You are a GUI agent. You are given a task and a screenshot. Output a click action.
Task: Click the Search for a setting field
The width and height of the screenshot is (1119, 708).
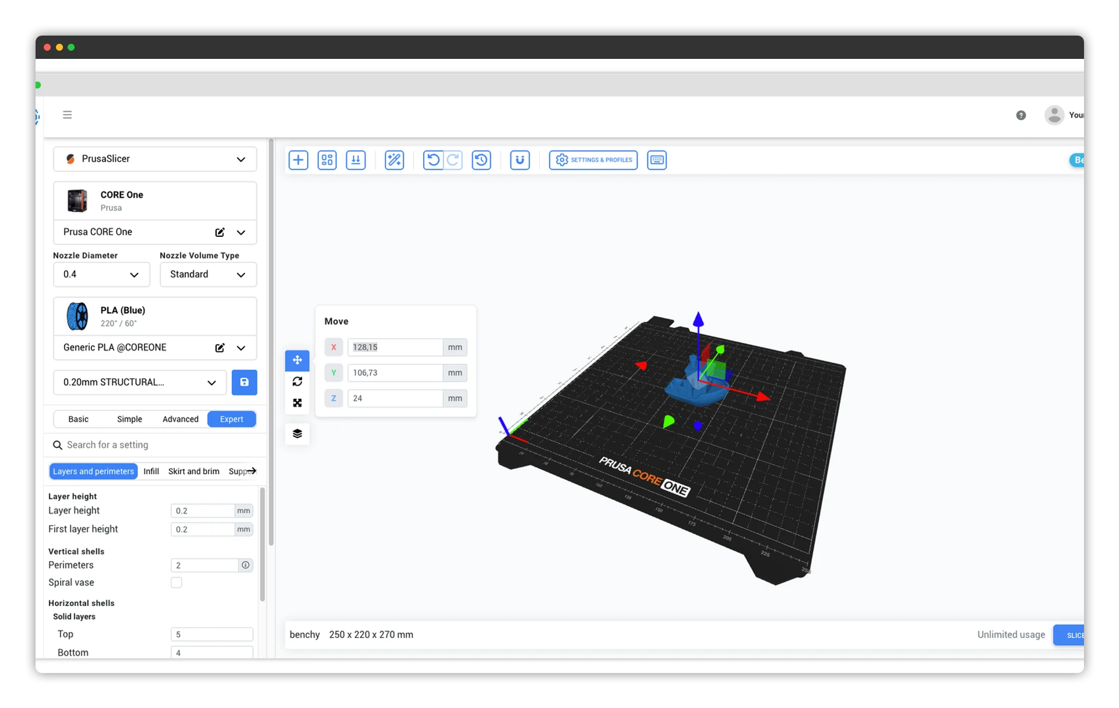155,446
